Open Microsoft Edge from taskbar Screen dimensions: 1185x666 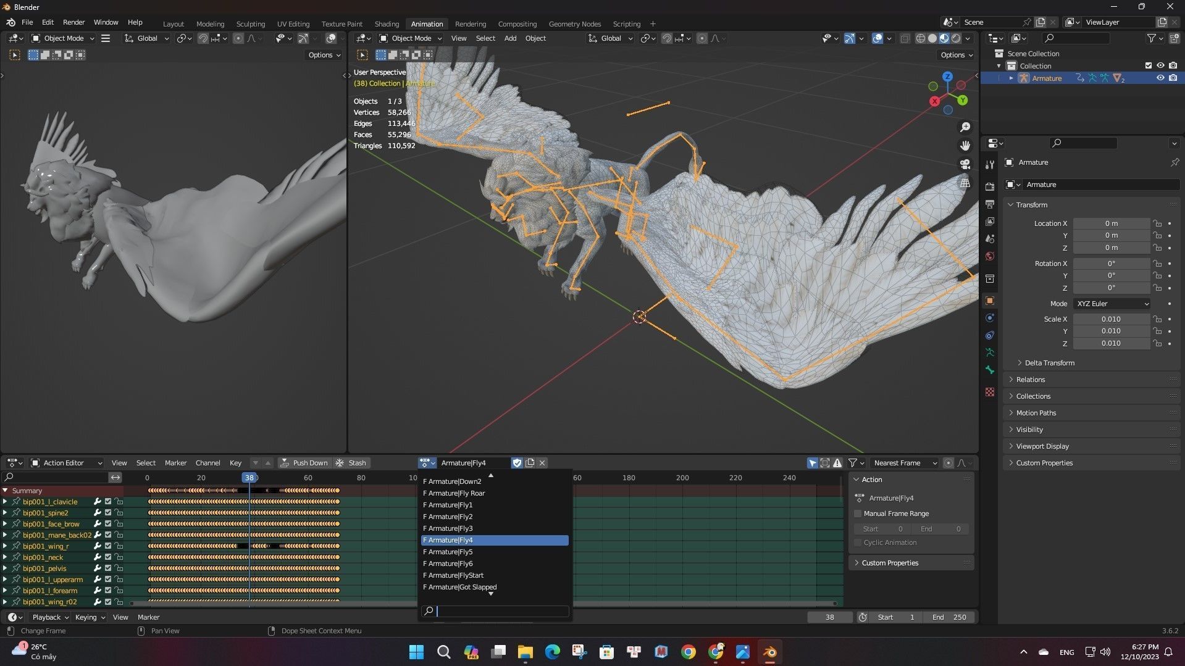coord(552,652)
